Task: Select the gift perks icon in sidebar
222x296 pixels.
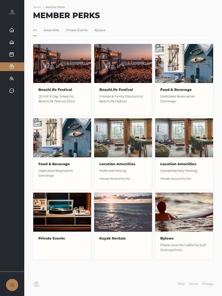Action: click(12, 67)
